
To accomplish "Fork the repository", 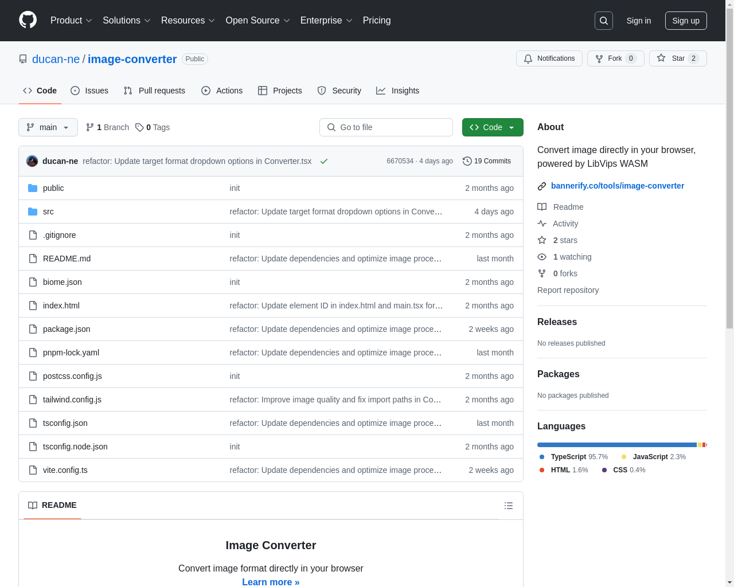I will [615, 58].
